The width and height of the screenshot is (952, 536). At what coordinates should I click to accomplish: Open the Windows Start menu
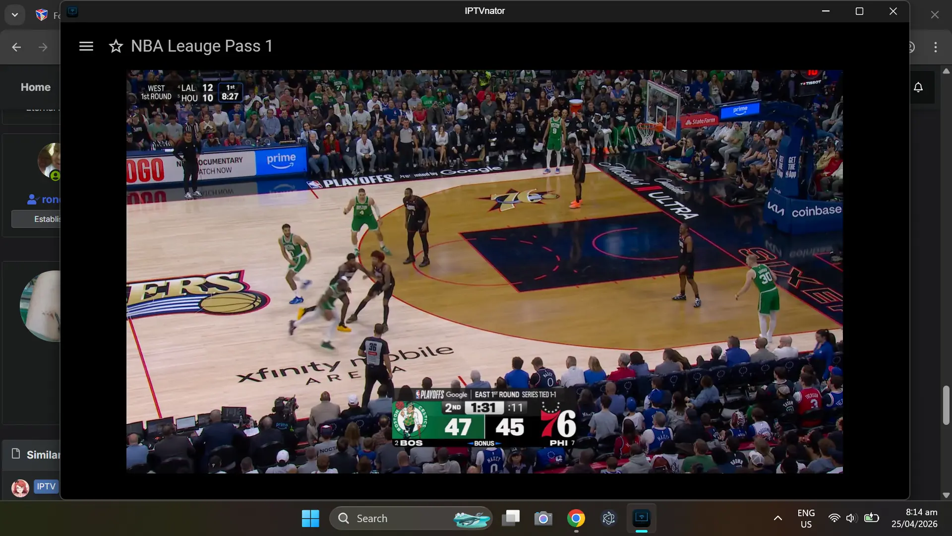310,519
